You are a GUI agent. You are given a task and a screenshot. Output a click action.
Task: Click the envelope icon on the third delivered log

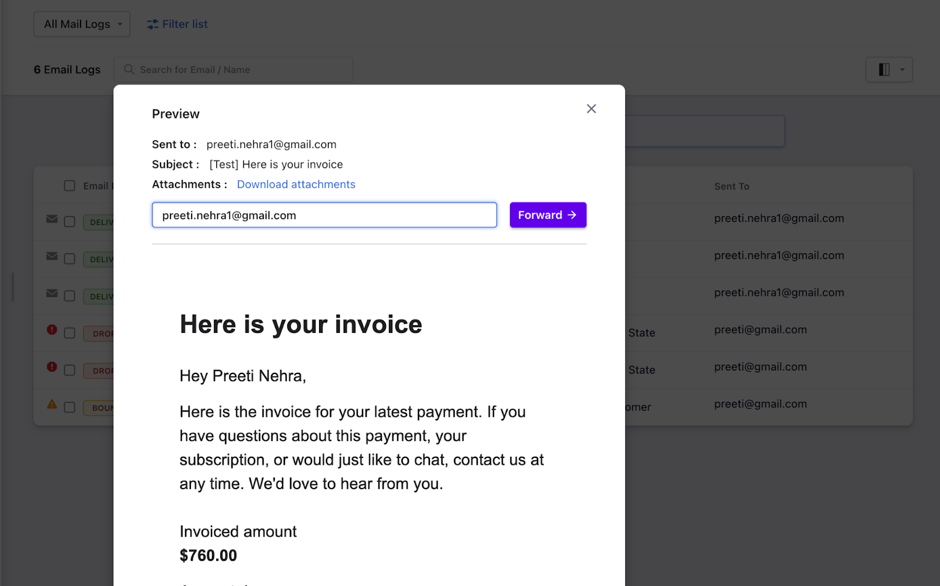(x=52, y=295)
